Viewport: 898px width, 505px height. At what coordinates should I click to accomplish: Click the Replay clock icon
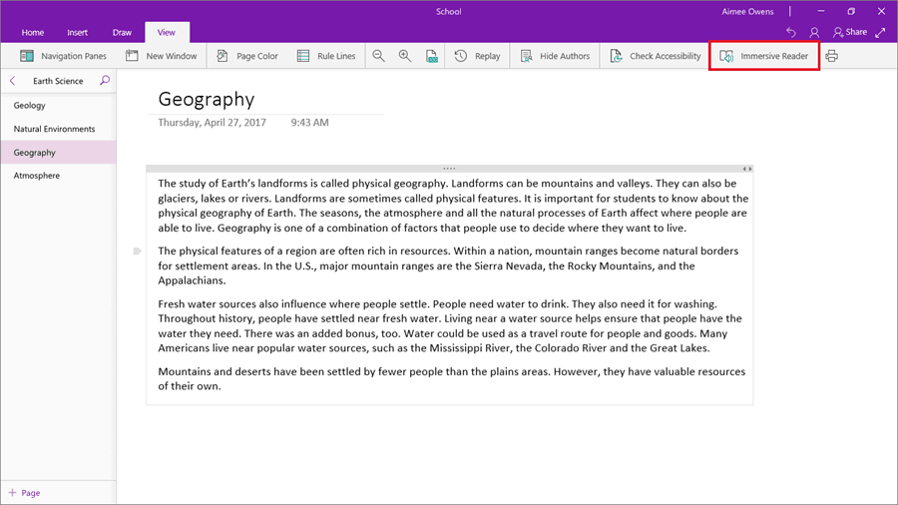point(461,56)
